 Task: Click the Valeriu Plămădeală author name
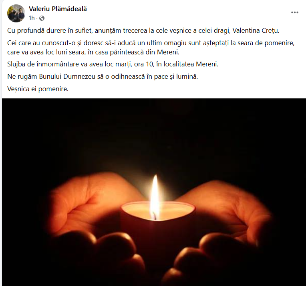point(58,9)
